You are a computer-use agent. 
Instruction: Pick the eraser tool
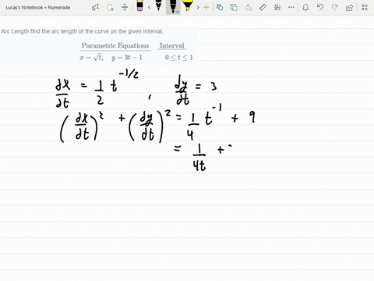(139, 6)
